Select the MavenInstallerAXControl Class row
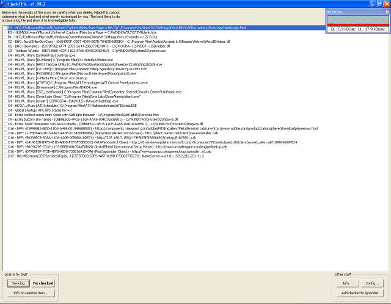The width and height of the screenshot is (391, 304). tap(112, 133)
